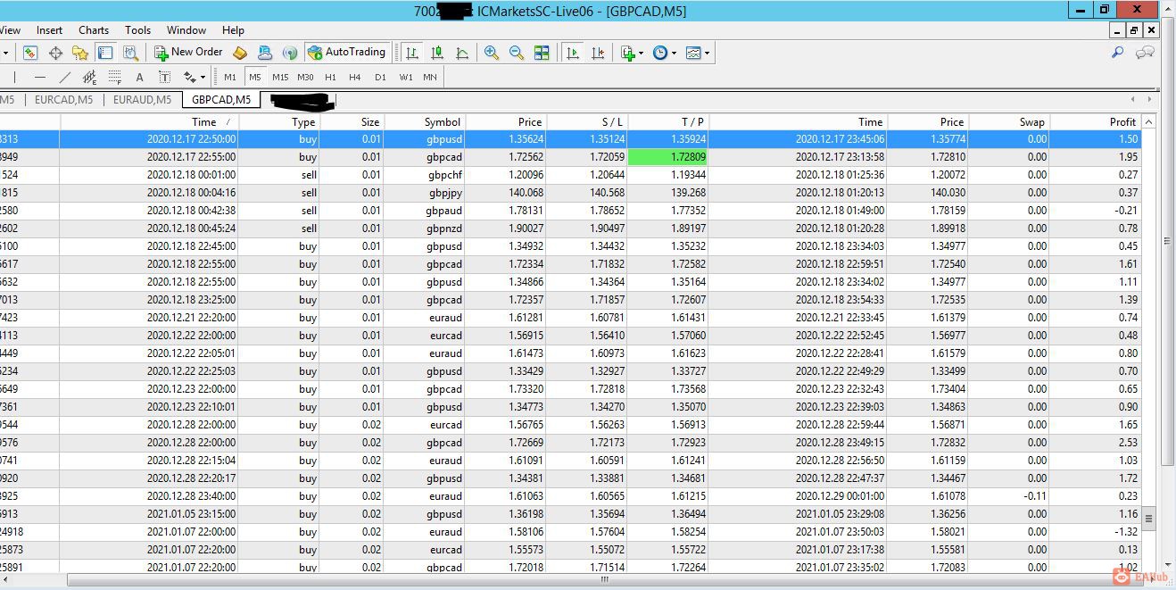Open the Strategy Tester icon
This screenshot has height=590, width=1176.
point(130,53)
